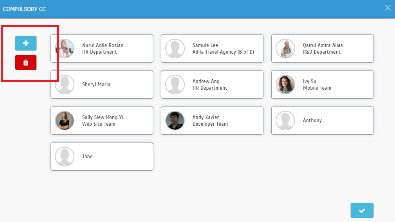Close the Compulsory CC dialog
The width and height of the screenshot is (395, 222).
click(x=388, y=8)
